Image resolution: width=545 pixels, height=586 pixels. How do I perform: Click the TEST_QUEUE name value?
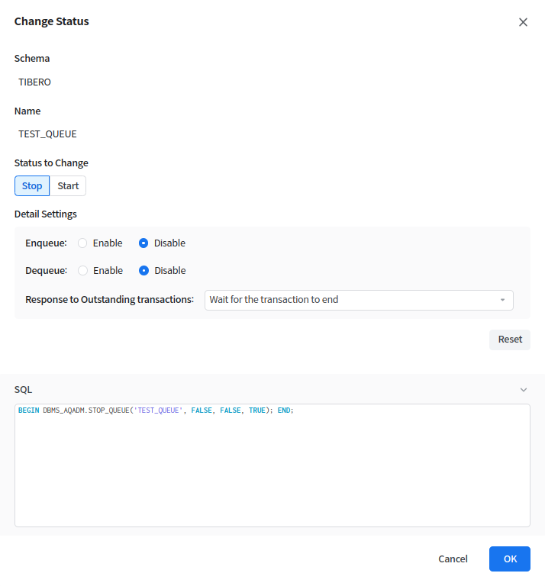(x=47, y=134)
